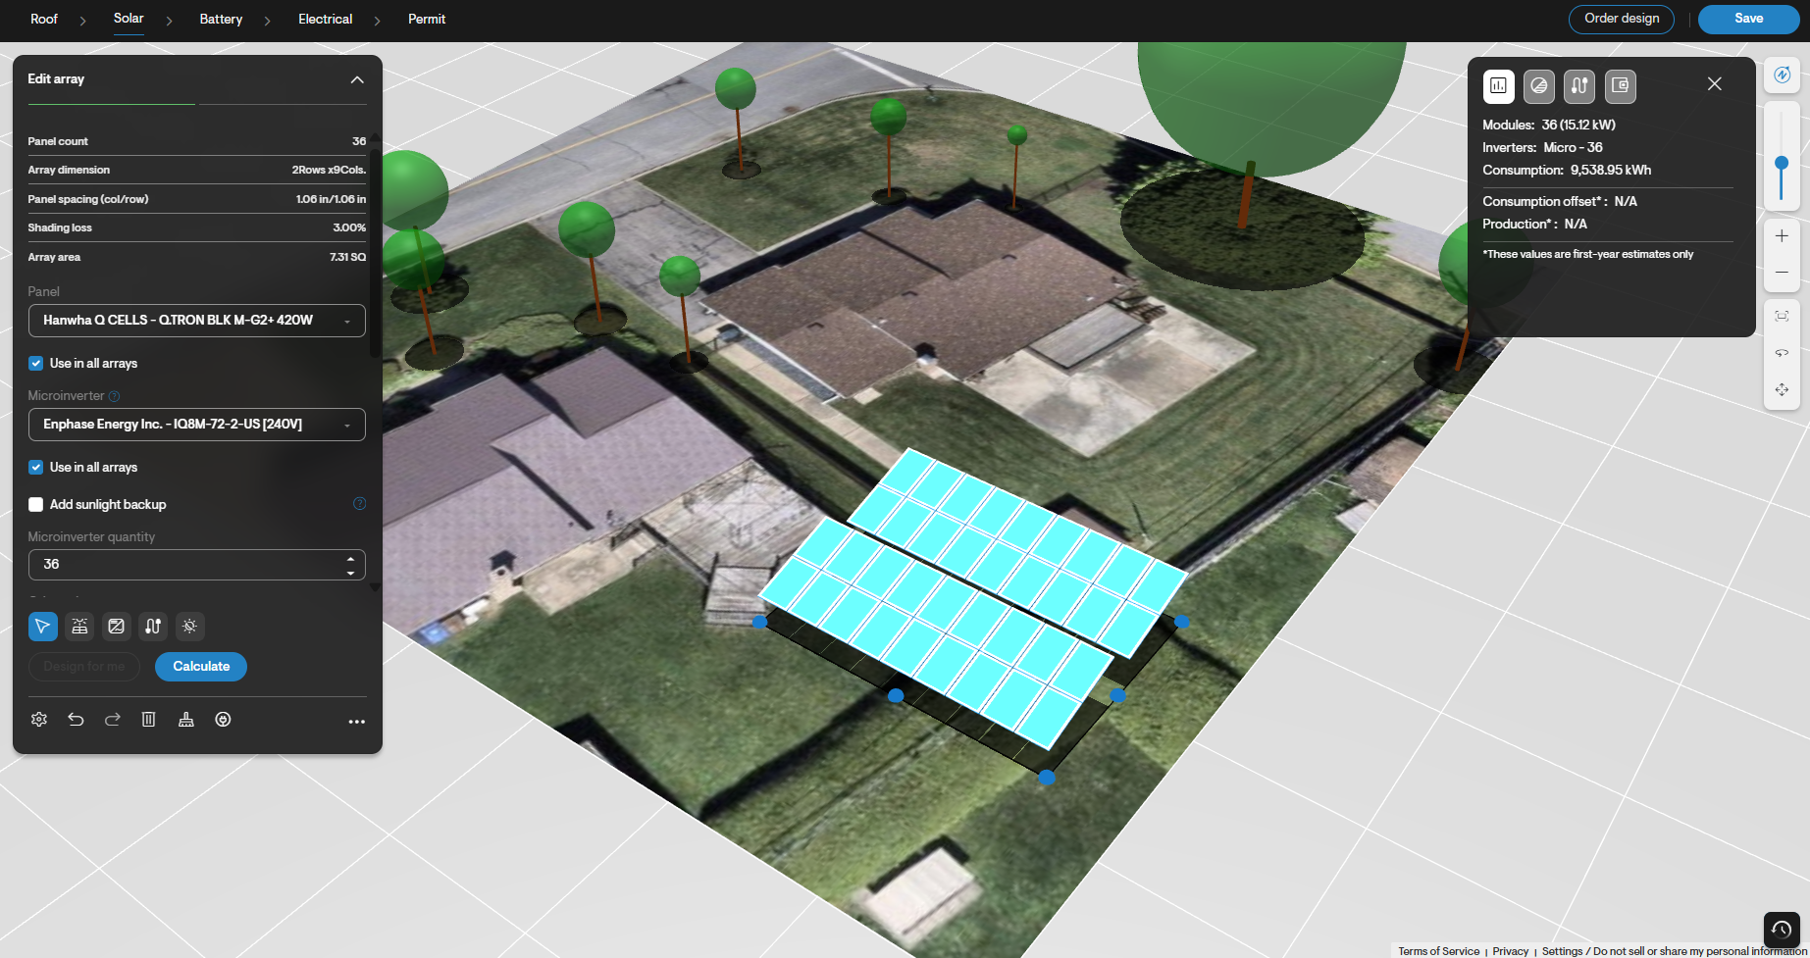Viewport: 1810px width, 958px height.
Task: Collapse the Edit array panel
Action: 357,79
